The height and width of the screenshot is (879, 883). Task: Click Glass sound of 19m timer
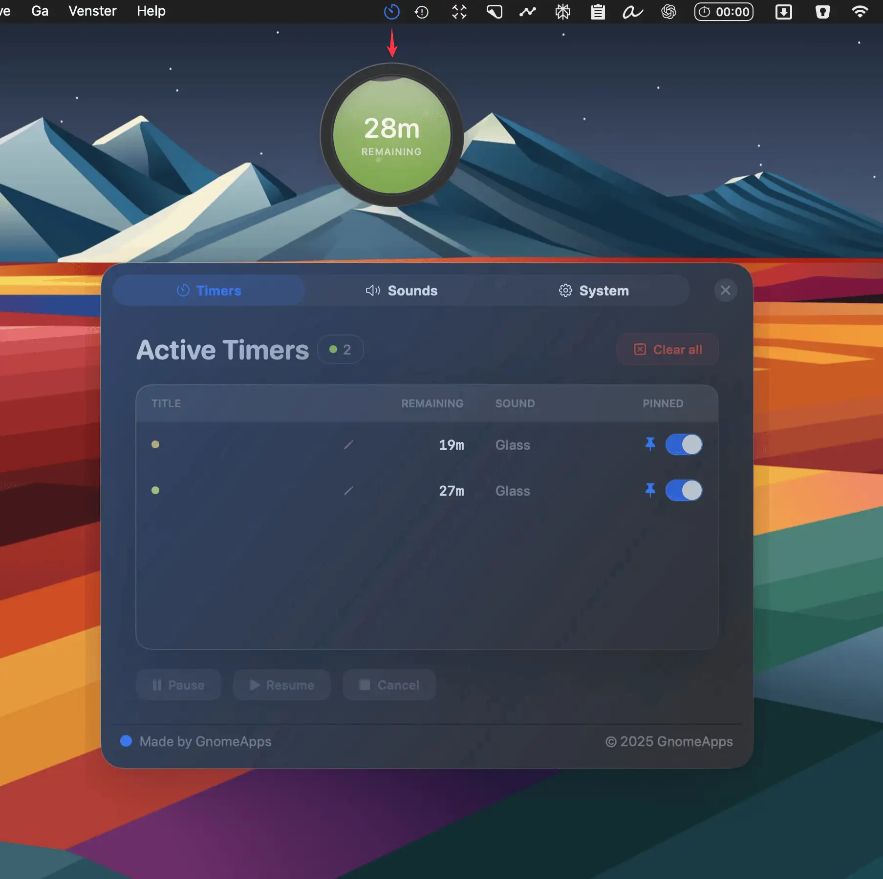(x=513, y=445)
